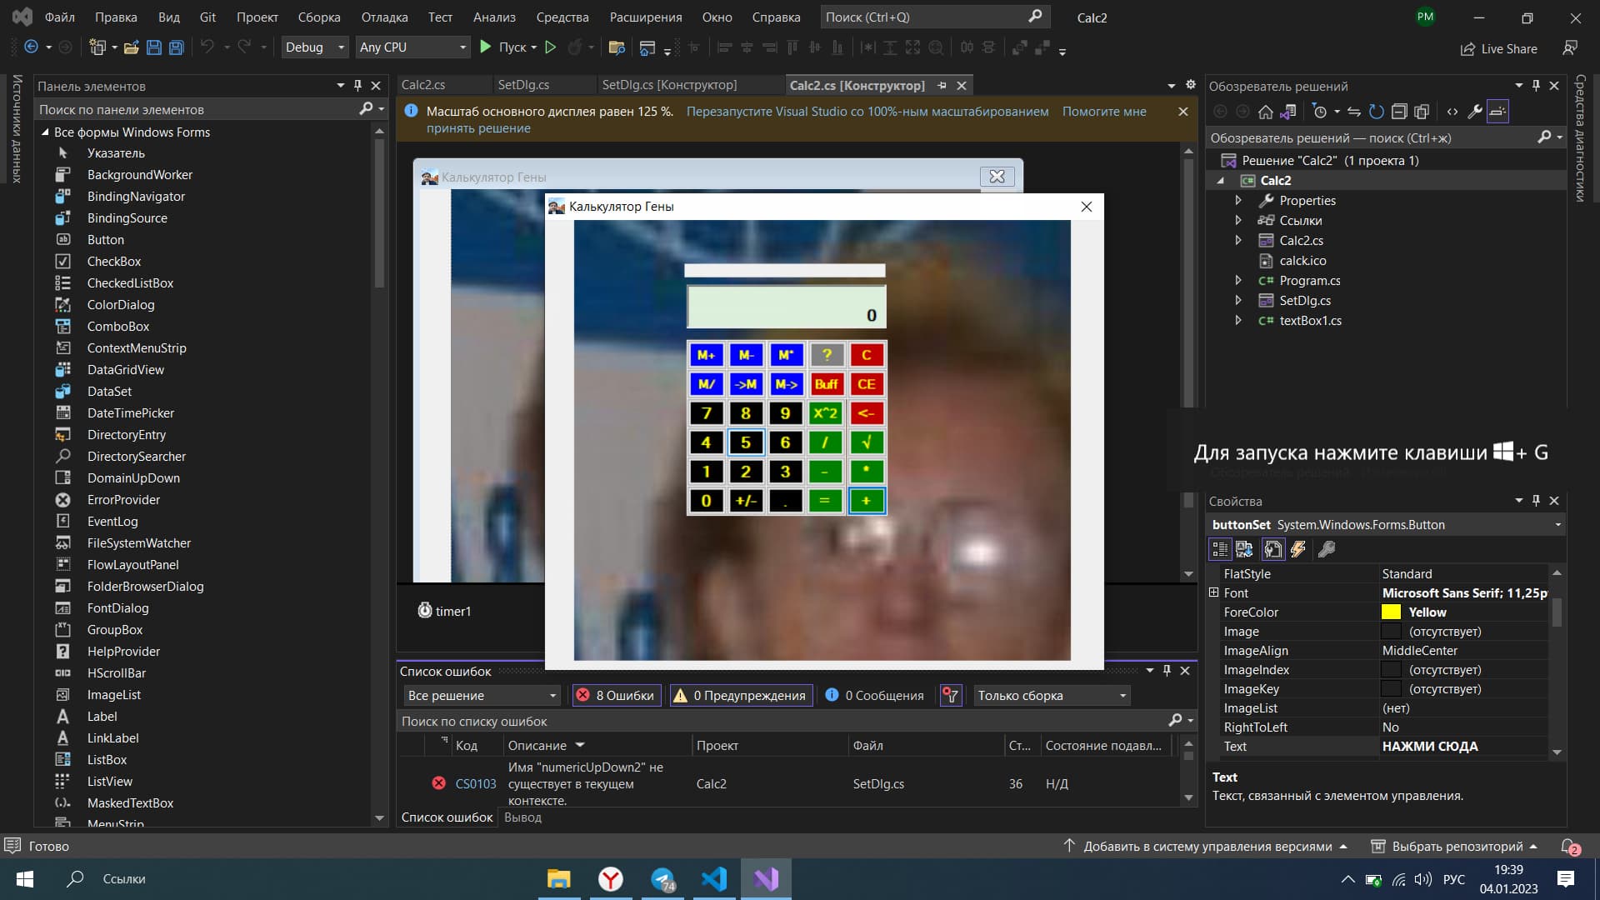This screenshot has height=900, width=1600.
Task: Click Добавить в систему управления версиями
Action: click(x=1206, y=847)
